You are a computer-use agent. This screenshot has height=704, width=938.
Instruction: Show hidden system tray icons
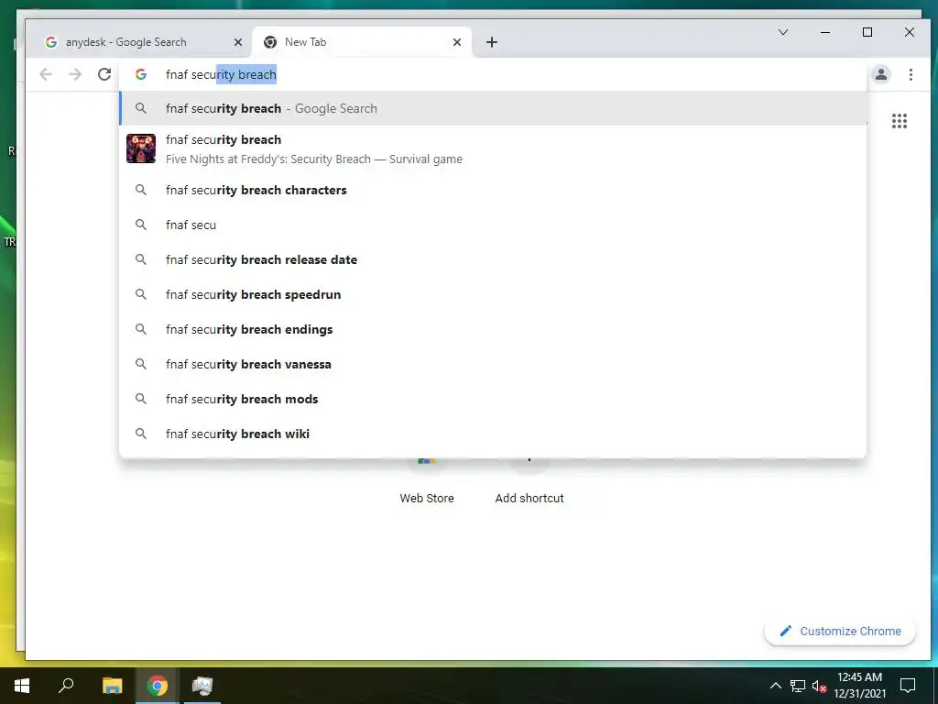775,686
